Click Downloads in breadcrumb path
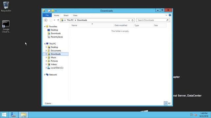 (82, 20)
